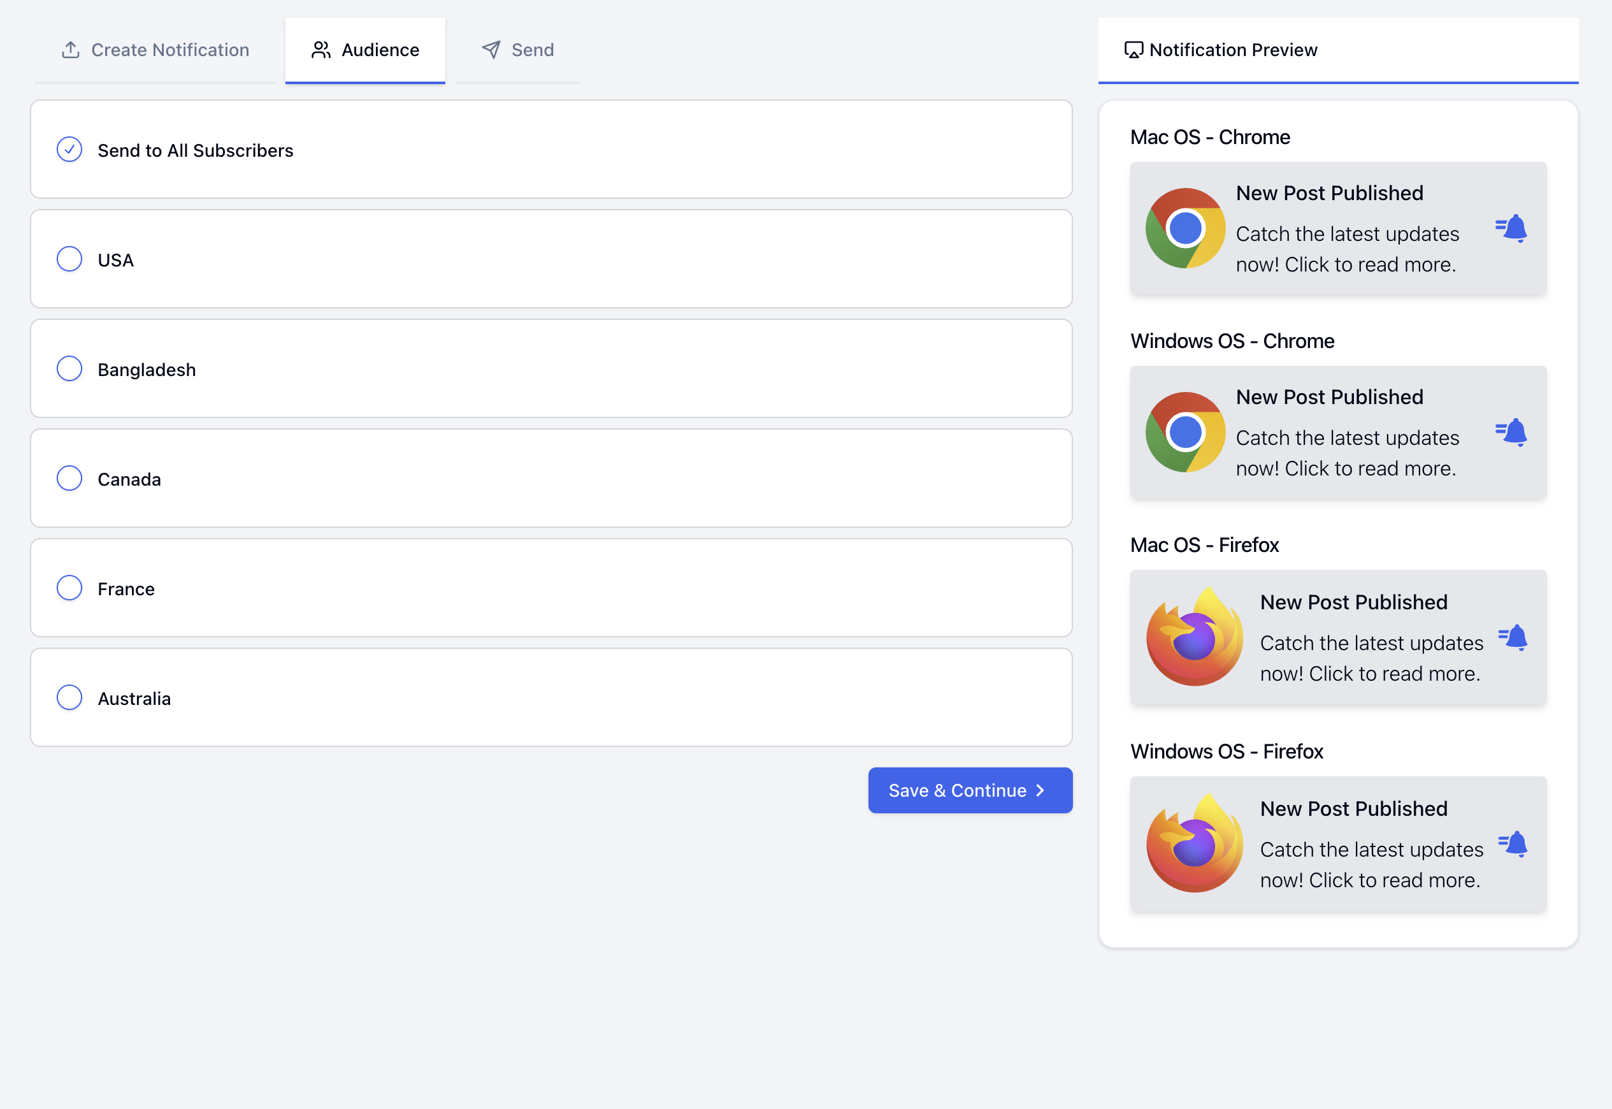Viewport: 1612px width, 1109px height.
Task: Switch to the Send tab
Action: click(x=518, y=49)
